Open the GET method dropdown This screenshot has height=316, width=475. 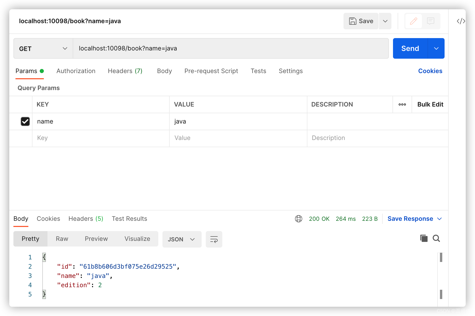pos(43,49)
